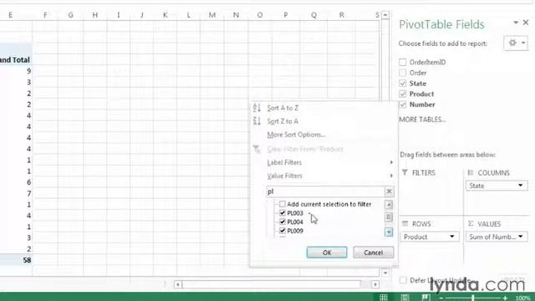Uncheck the Product field

pos(403,94)
